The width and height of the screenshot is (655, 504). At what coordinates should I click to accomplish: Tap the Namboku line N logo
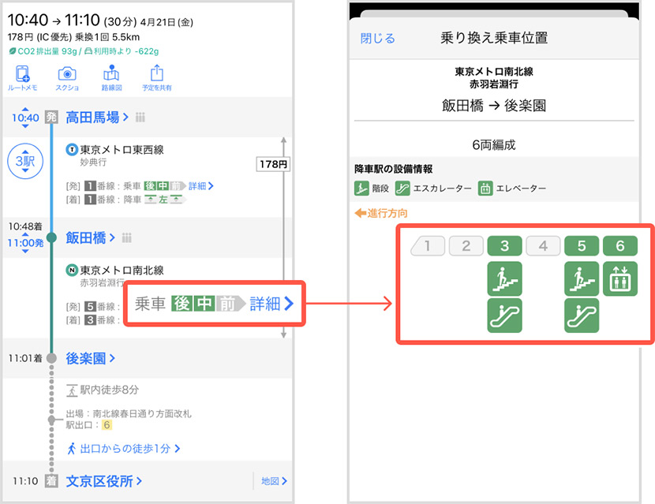72,271
